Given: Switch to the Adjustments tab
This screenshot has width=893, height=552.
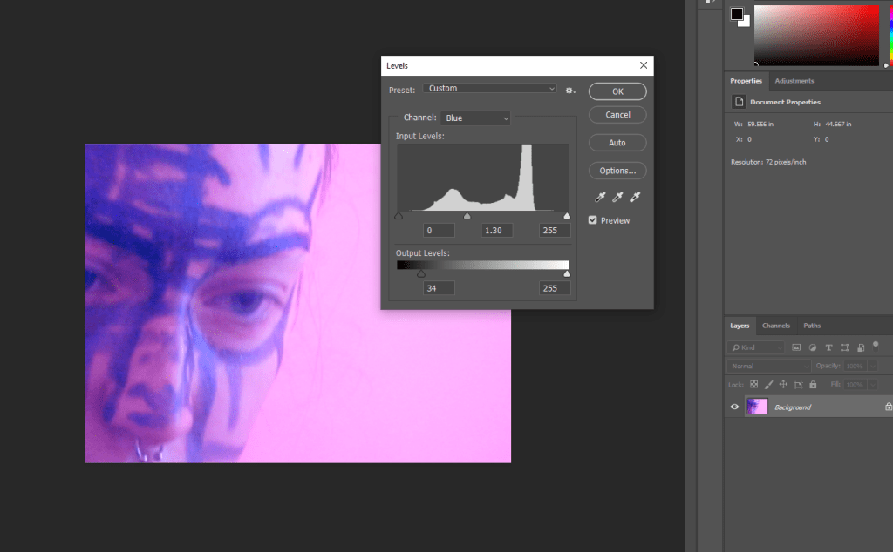Looking at the screenshot, I should pyautogui.click(x=794, y=81).
